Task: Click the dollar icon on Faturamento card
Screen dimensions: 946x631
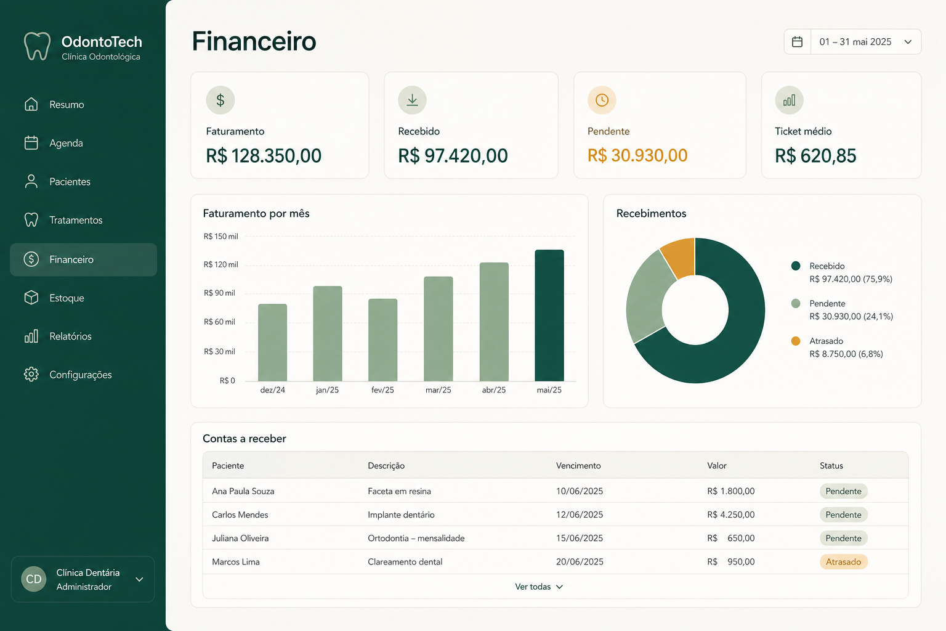Action: tap(220, 100)
